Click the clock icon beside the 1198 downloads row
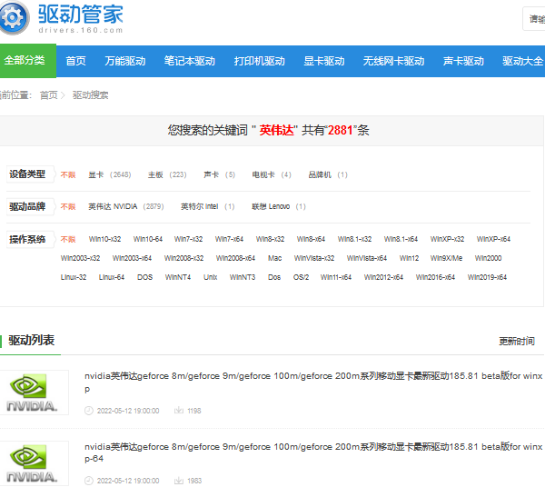This screenshot has width=545, height=497. pos(89,411)
